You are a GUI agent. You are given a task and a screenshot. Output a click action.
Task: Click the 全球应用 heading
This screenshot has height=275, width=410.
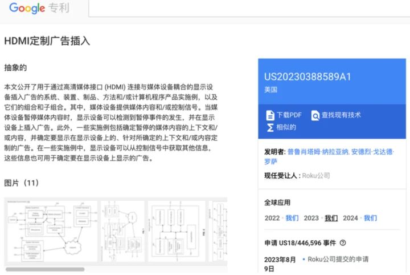(x=277, y=203)
